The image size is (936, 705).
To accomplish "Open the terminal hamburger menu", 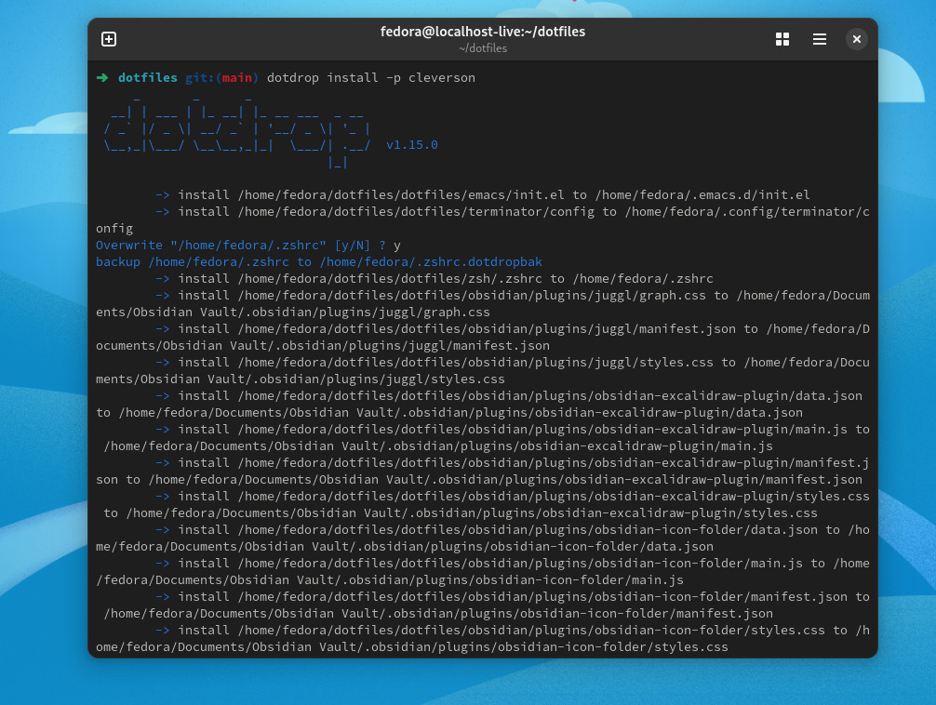I will click(x=820, y=39).
